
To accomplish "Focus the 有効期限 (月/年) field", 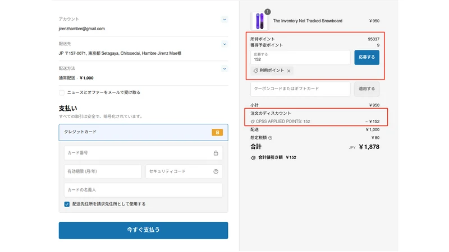I will coord(103,171).
